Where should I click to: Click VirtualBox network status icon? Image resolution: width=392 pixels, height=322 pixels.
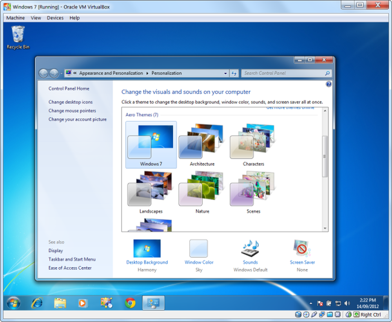(x=322, y=315)
